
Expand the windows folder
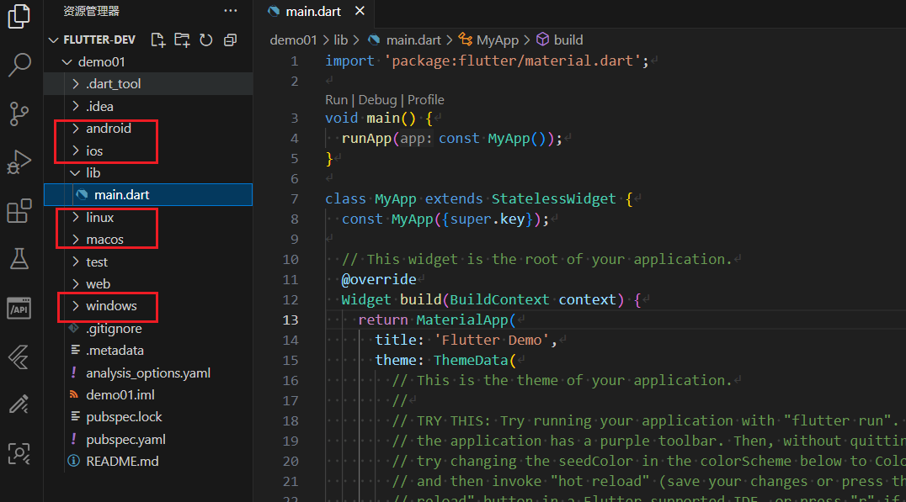point(110,306)
